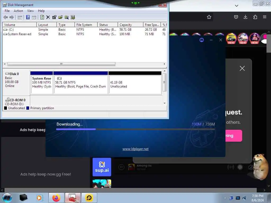This screenshot has height=203, width=271.
Task: Click the Explore magnifier toolbar icon
Action: (66, 17)
